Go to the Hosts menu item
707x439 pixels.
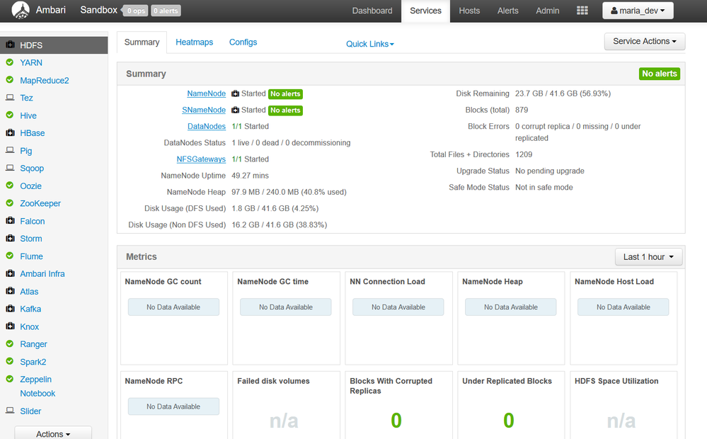[469, 11]
